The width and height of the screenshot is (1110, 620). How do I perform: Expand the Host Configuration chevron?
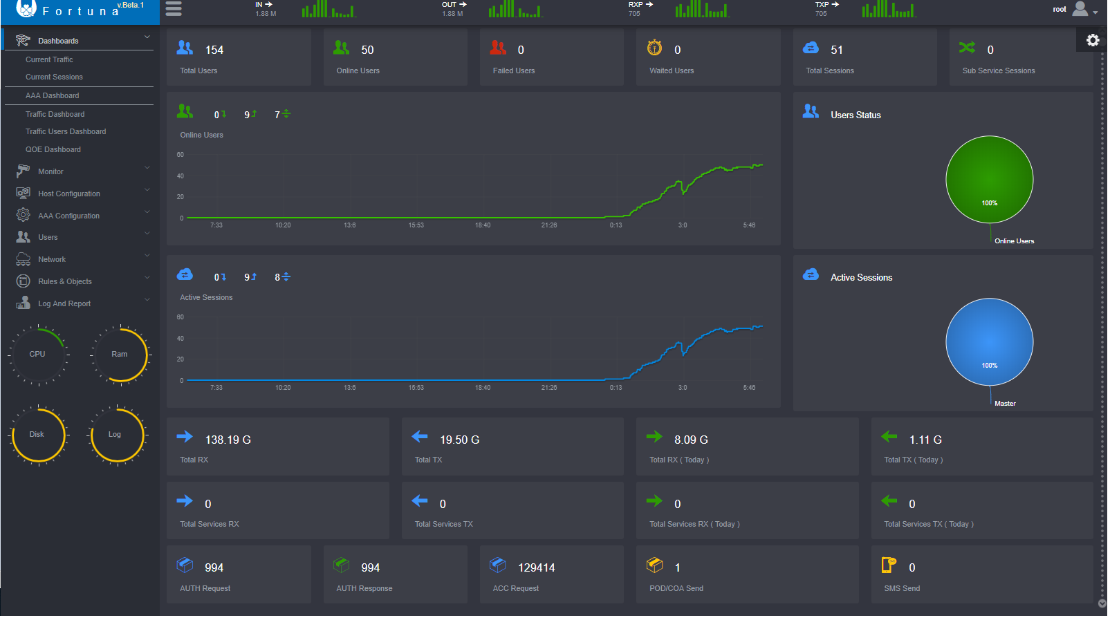tap(147, 189)
